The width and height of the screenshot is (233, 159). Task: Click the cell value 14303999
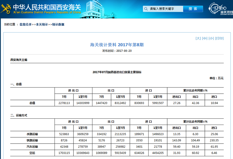tap(83, 103)
